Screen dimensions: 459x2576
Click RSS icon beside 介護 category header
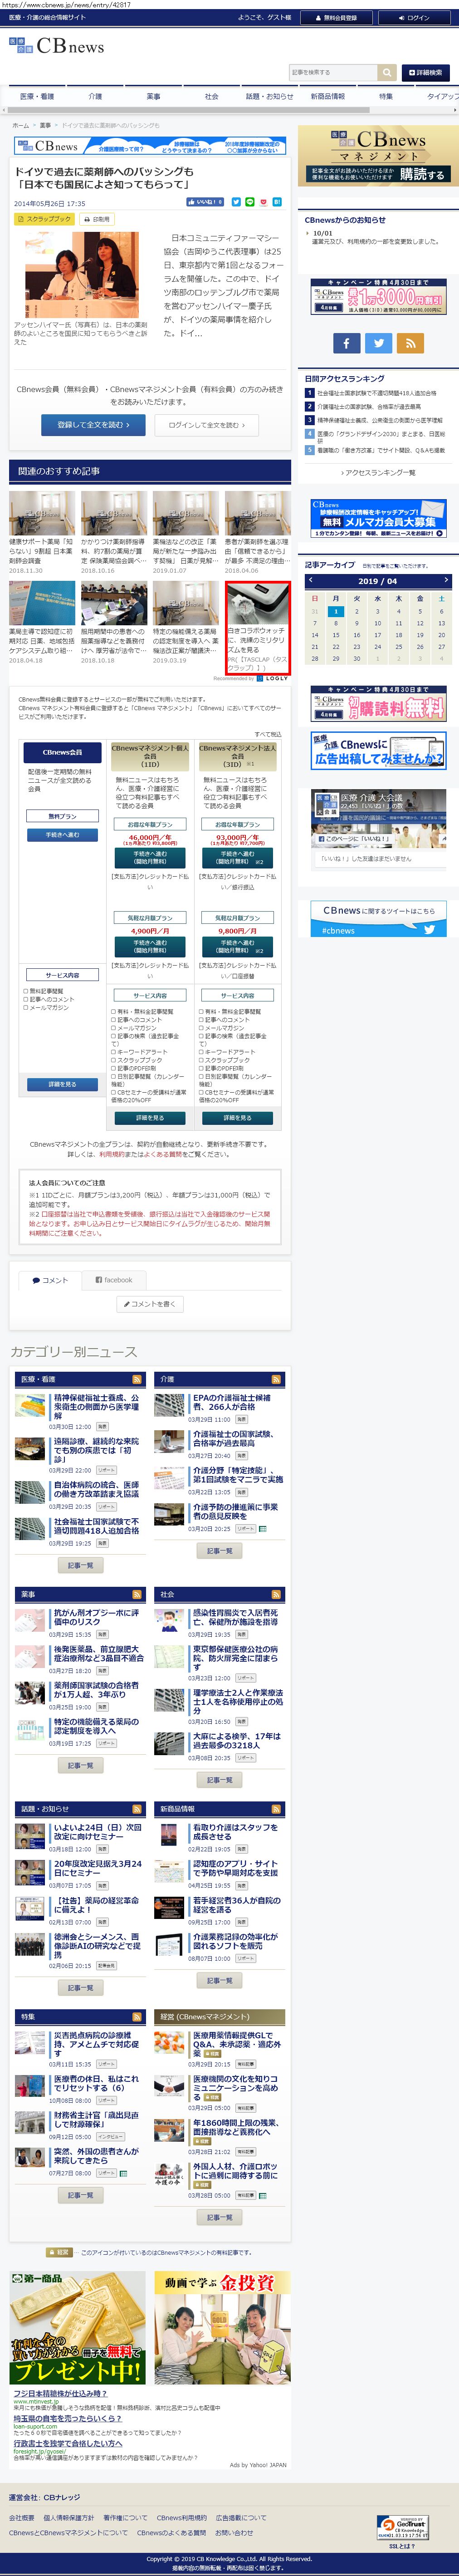[277, 1379]
